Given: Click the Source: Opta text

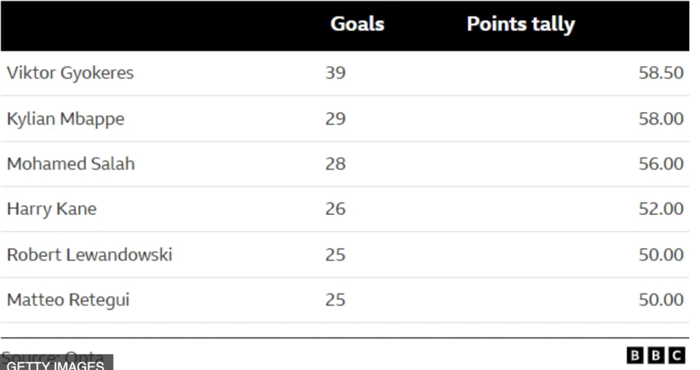Looking at the screenshot, I should [x=53, y=355].
